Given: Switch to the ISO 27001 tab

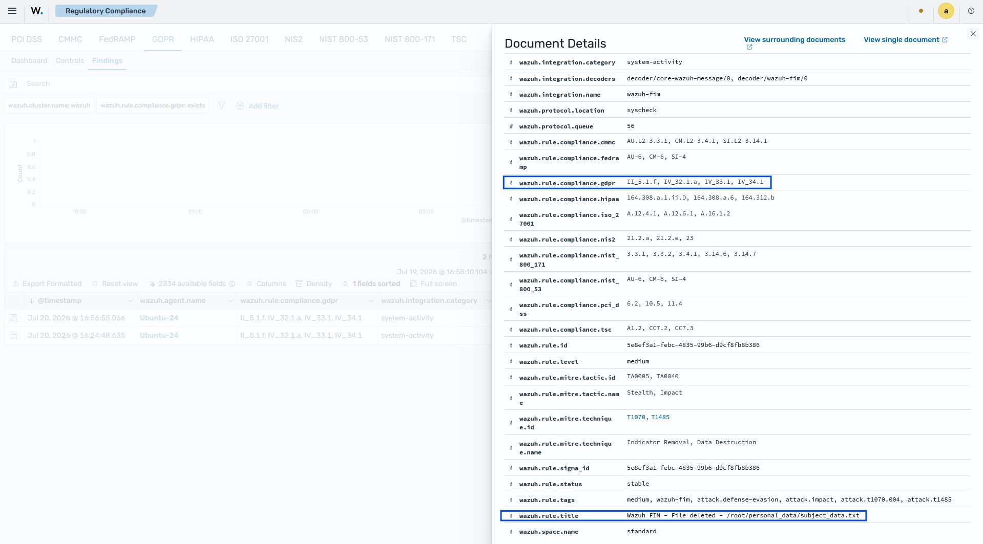Looking at the screenshot, I should pyautogui.click(x=249, y=39).
